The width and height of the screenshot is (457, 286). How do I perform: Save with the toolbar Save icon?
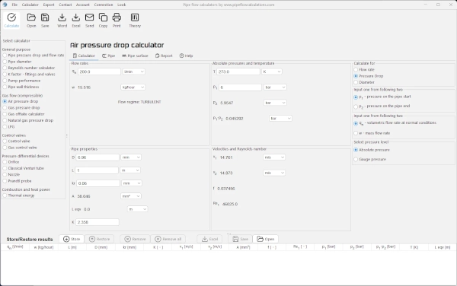click(x=45, y=20)
